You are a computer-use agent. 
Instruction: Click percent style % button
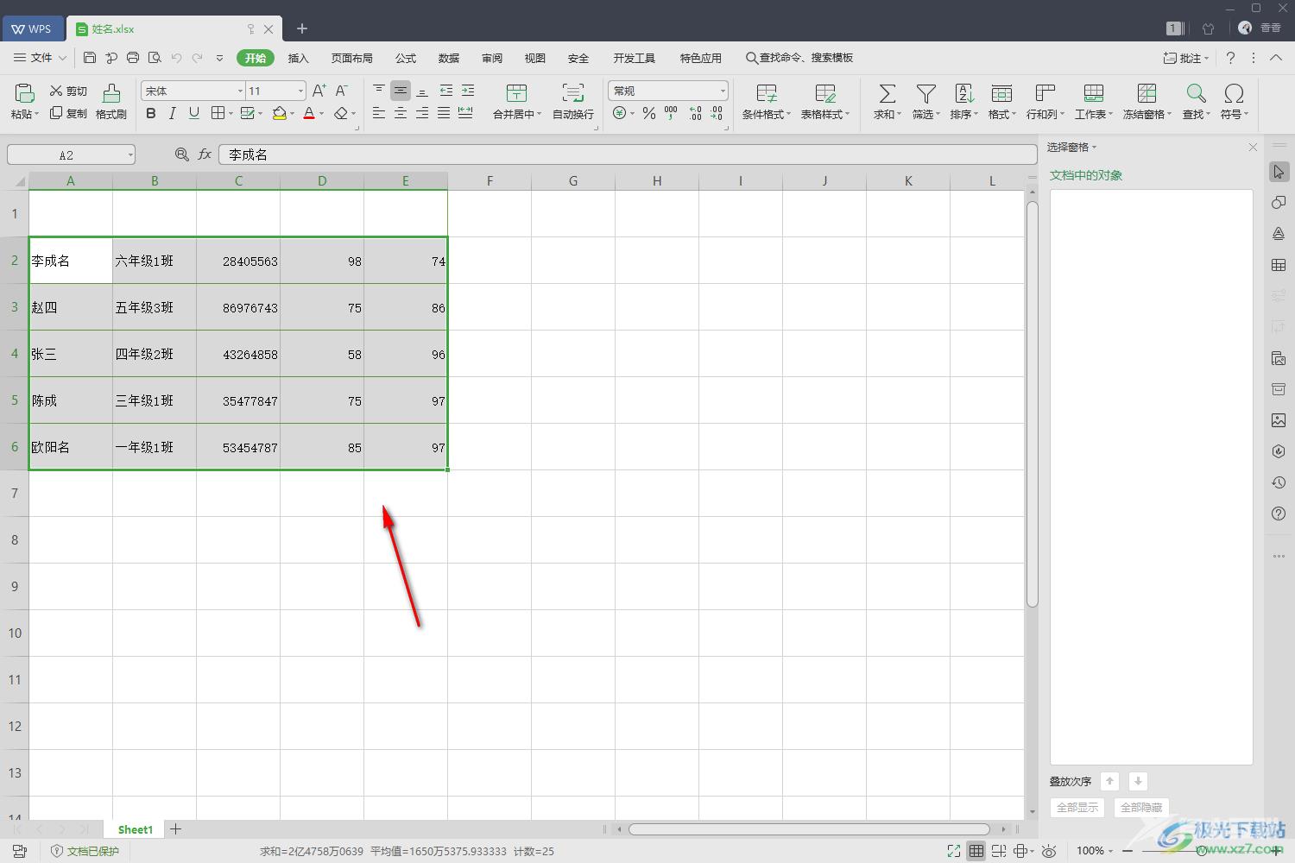pyautogui.click(x=649, y=113)
